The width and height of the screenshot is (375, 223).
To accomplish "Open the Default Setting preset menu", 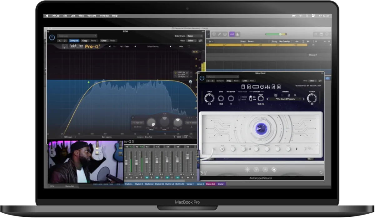I will pos(153,46).
